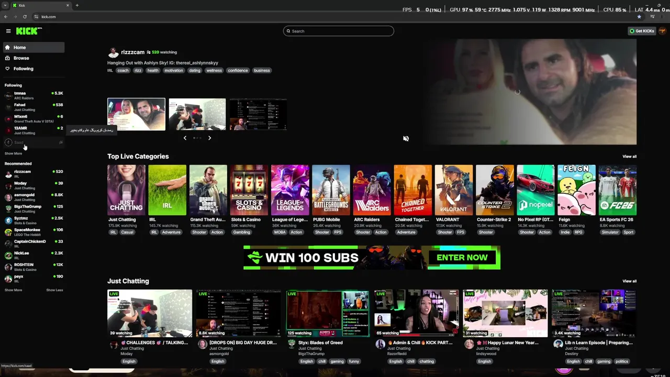670x377 pixels.
Task: Go to previous featured stream arrow
Action: 185,138
